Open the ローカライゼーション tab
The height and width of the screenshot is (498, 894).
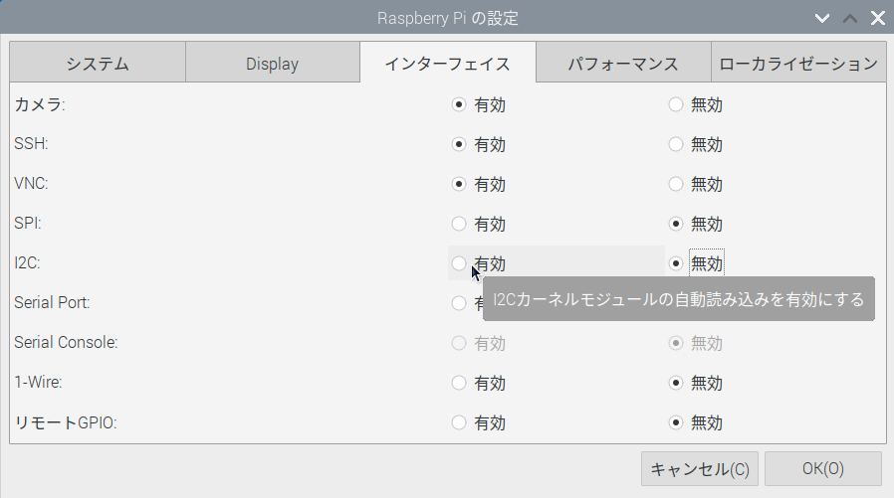point(798,63)
